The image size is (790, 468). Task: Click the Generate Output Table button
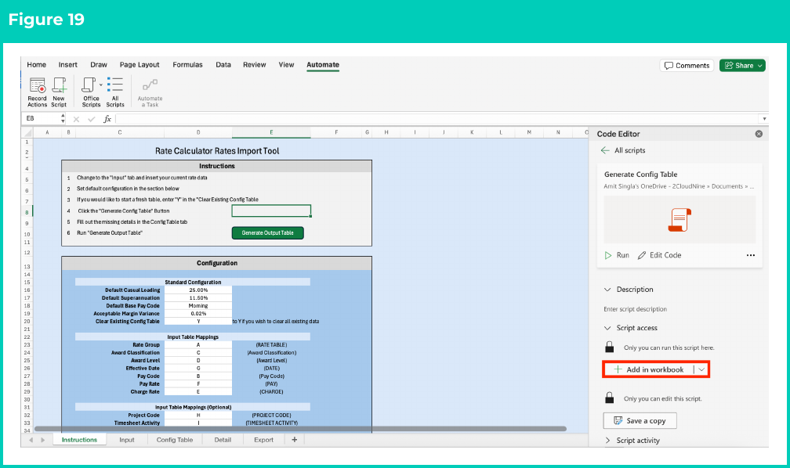coord(267,233)
